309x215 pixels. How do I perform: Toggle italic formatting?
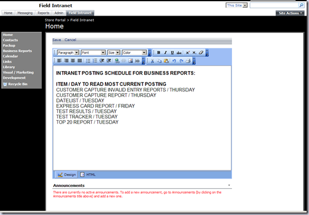(x=165, y=53)
